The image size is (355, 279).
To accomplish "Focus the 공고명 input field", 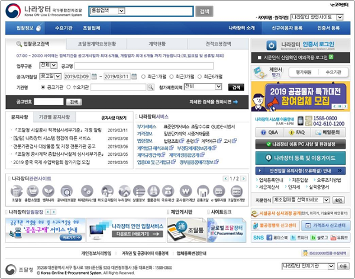I will [144, 66].
